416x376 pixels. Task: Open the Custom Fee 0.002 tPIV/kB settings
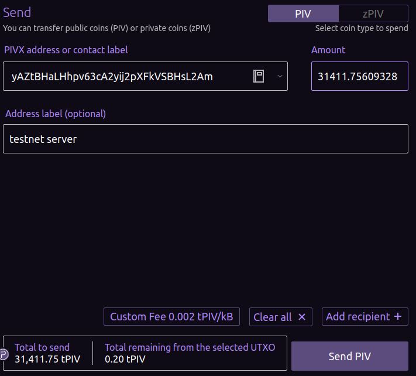[171, 317]
